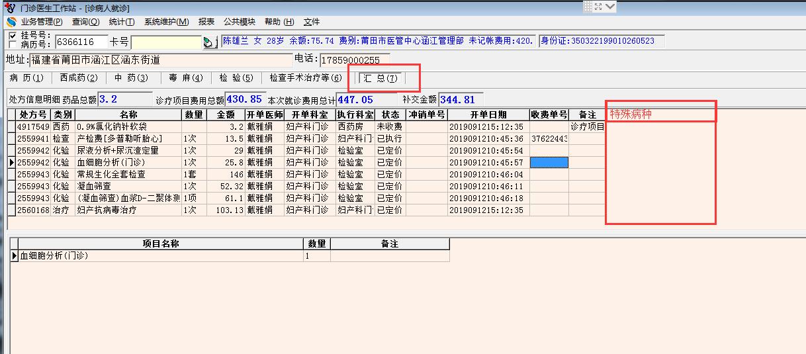Click the 诊疗项目 remark cell
Screen dimensions: 806x354
coord(587,126)
